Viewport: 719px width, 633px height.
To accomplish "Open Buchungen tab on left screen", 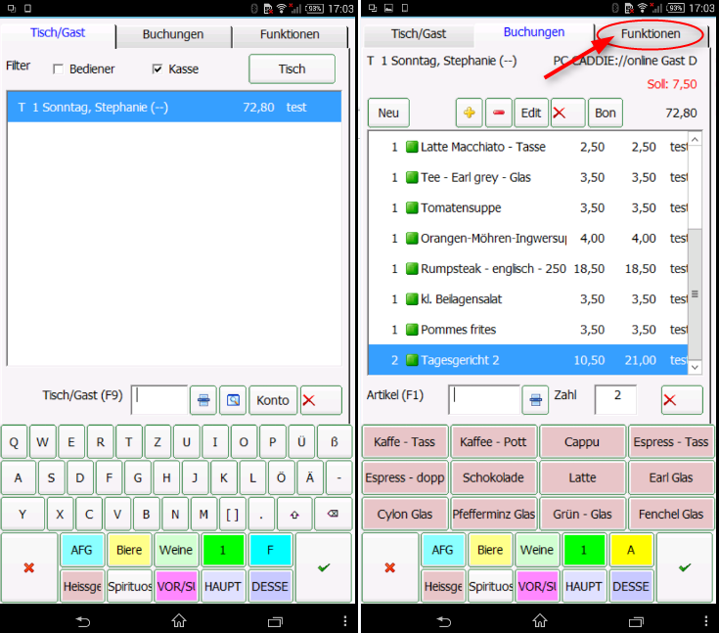I will (x=173, y=34).
